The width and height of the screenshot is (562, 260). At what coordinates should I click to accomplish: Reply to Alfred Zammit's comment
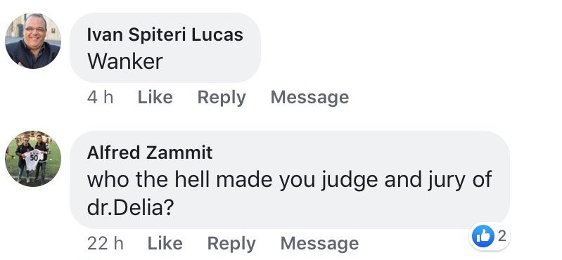click(231, 244)
